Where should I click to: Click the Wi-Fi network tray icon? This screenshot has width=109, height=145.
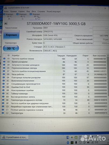[x=93, y=142]
